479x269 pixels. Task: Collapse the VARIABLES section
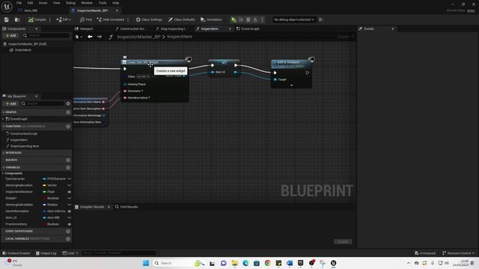click(x=3, y=167)
